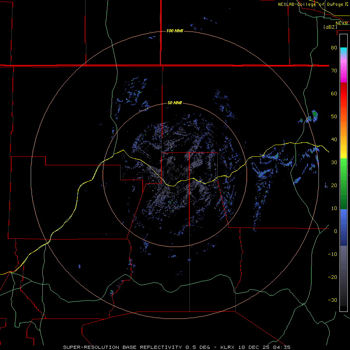350x350 pixels.
Task: Click the KLRX station identifier in caption
Action: pos(228,347)
